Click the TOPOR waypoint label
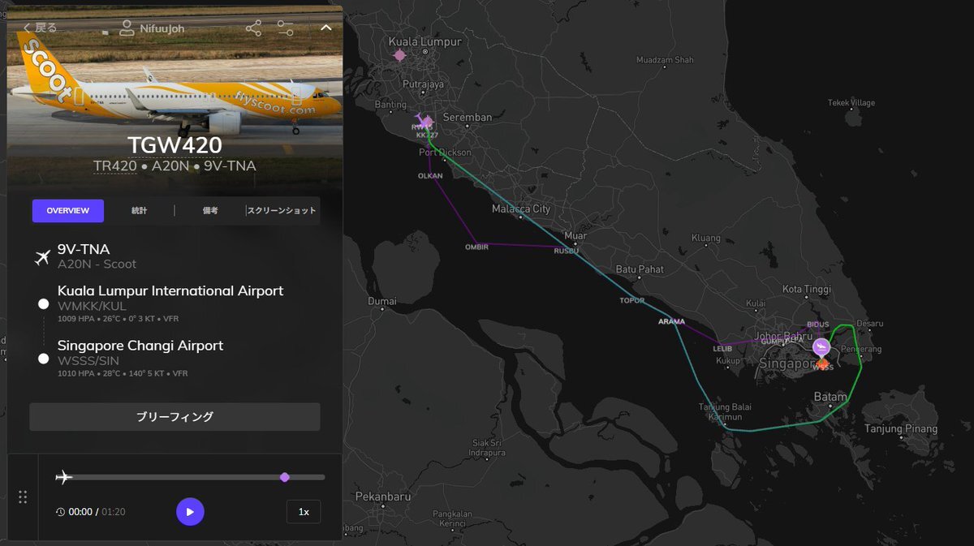The image size is (974, 546). (x=632, y=300)
